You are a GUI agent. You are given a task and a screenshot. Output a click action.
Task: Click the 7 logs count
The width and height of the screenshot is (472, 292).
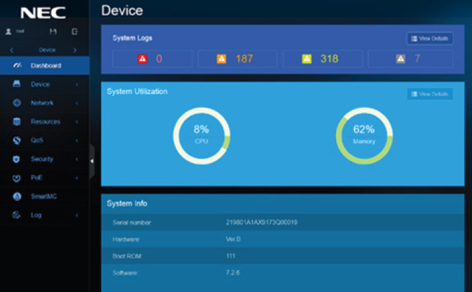[417, 59]
